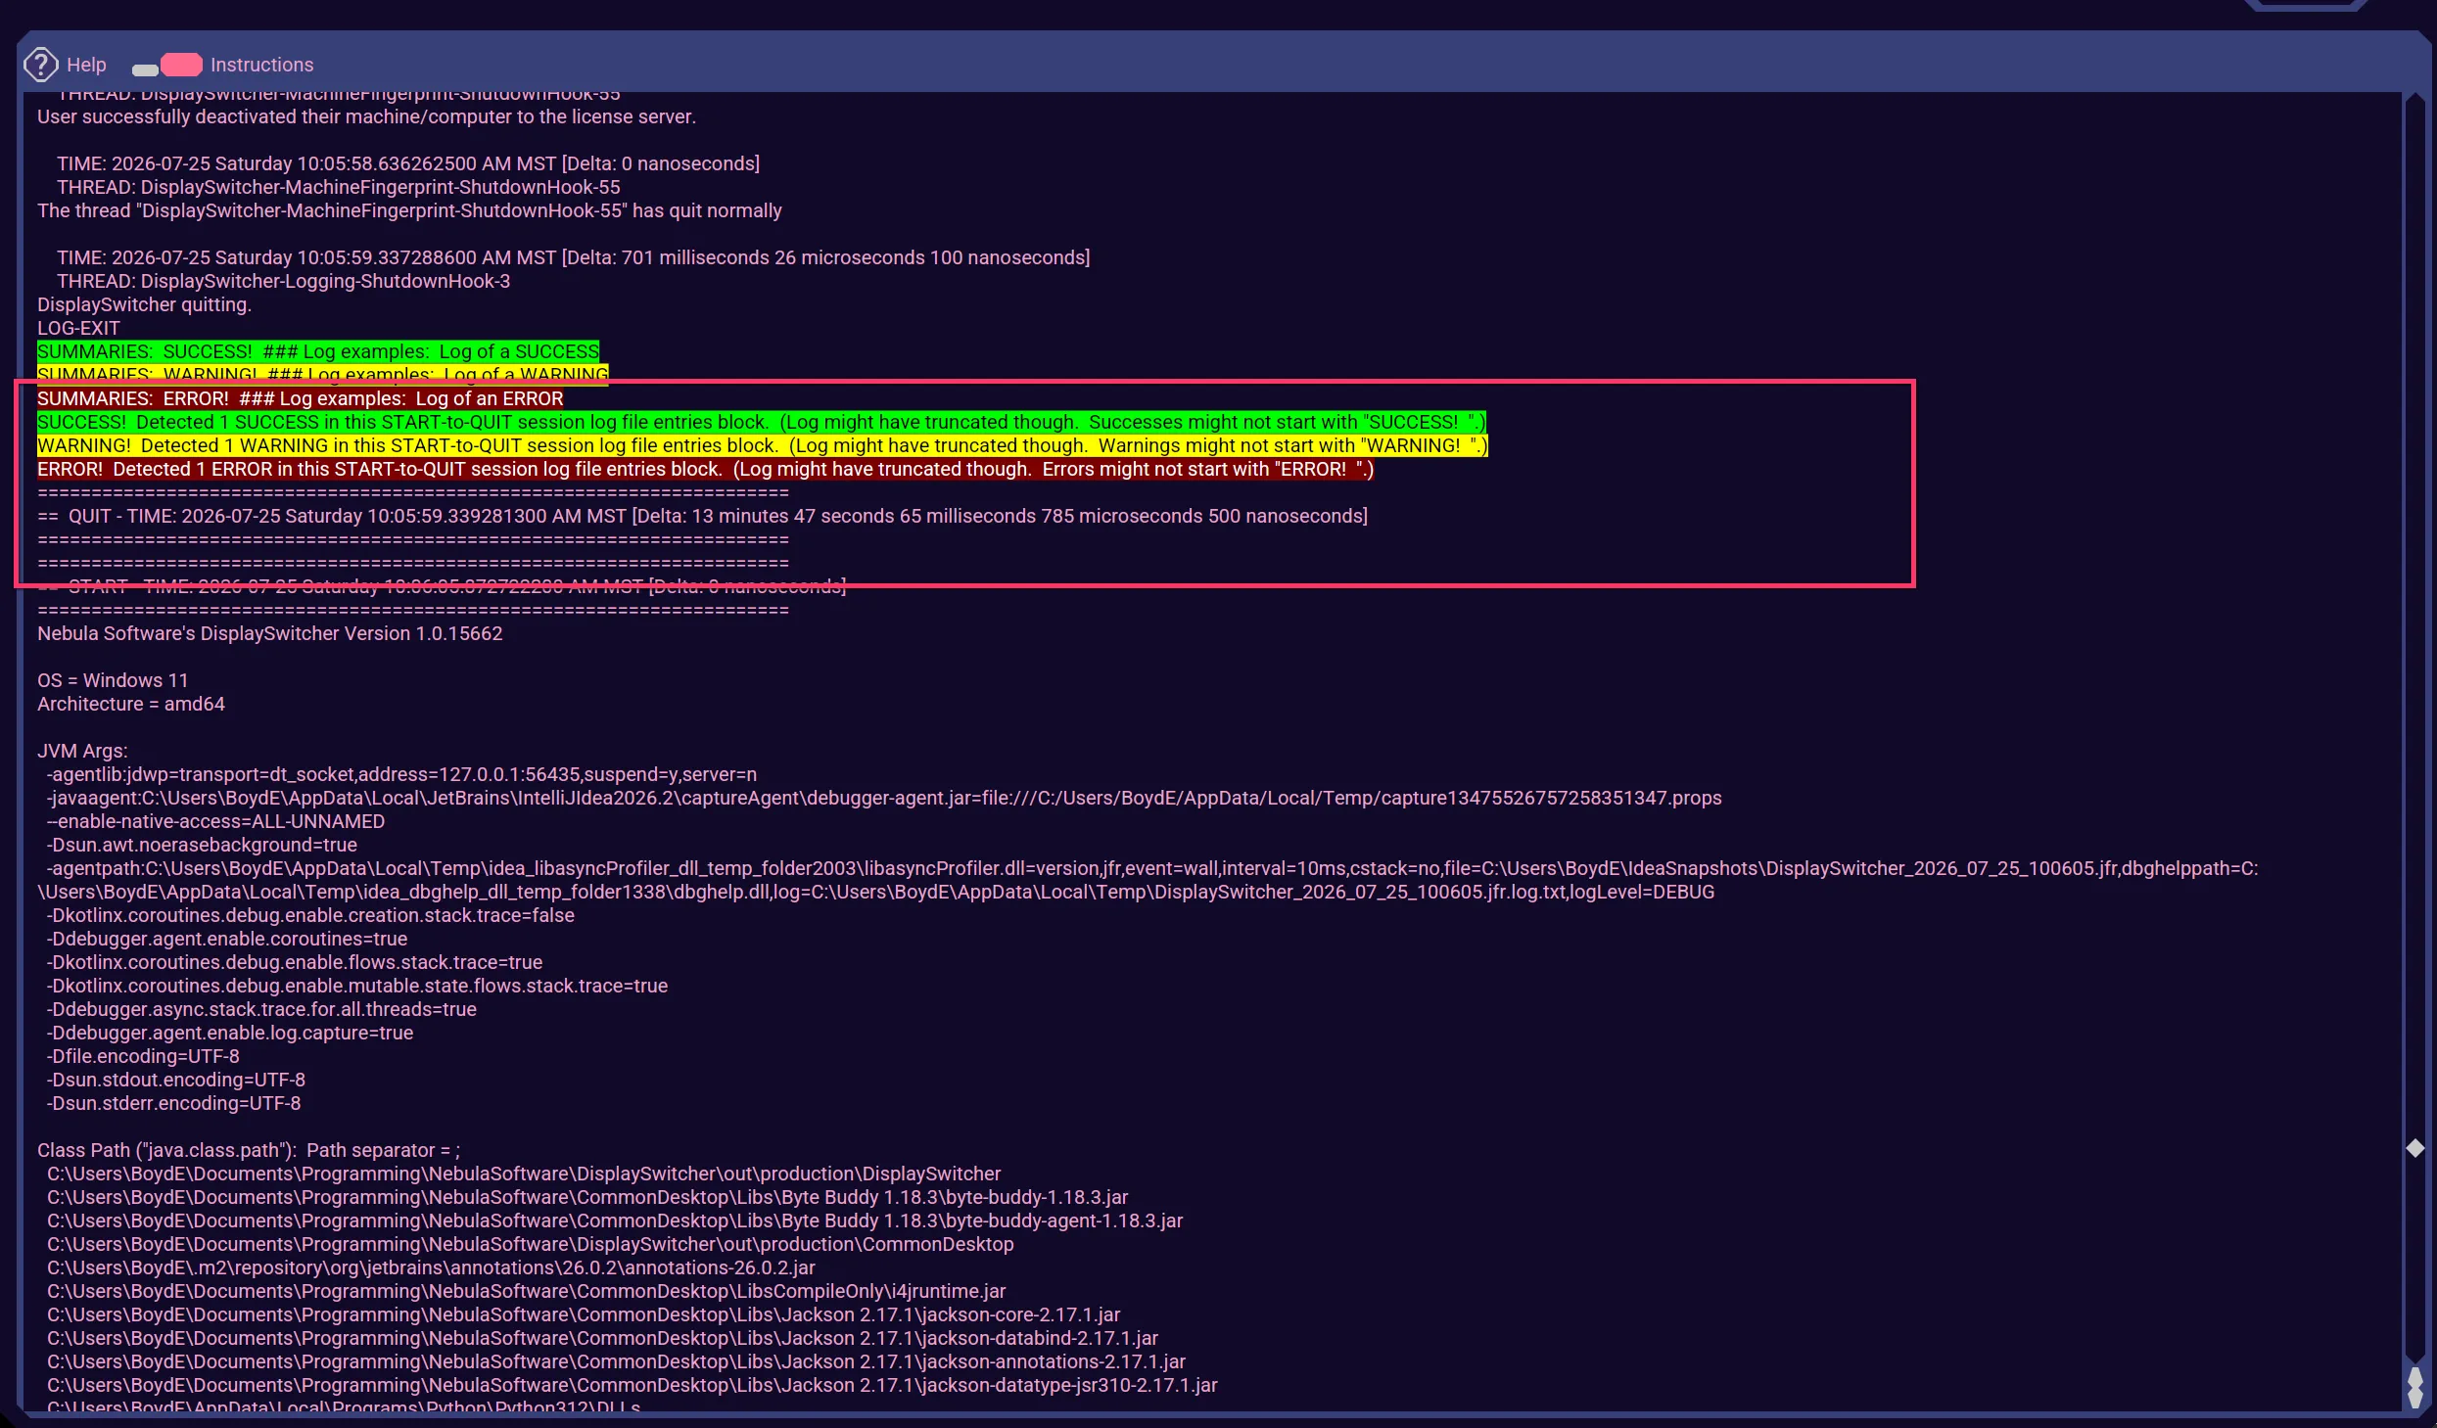Click the '-Dsun.stderr.encoding=UTF-8' line
Image resolution: width=2437 pixels, height=1428 pixels.
[173, 1103]
